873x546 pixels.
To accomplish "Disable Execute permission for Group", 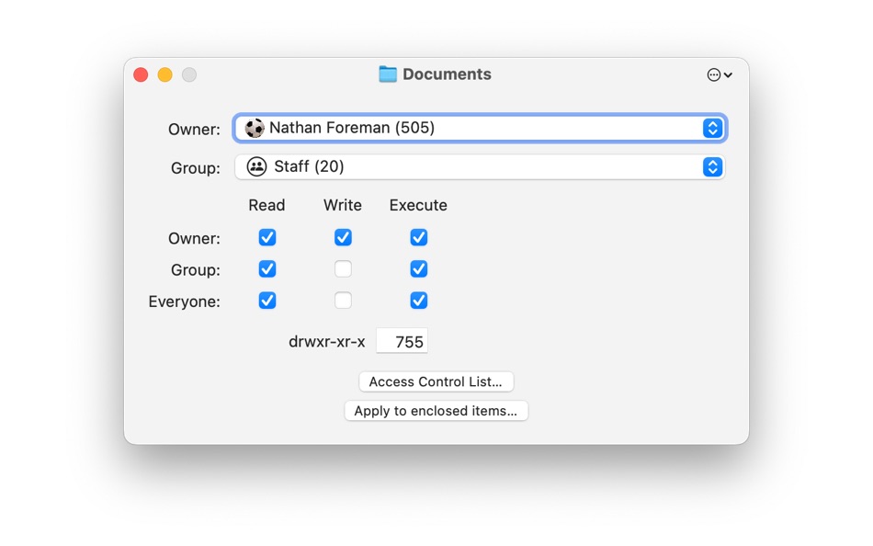I will pyautogui.click(x=418, y=268).
